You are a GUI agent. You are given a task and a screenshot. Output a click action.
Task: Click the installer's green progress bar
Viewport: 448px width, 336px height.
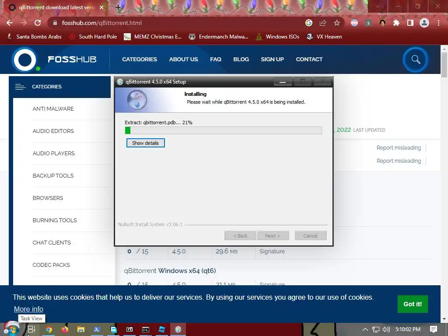224,130
